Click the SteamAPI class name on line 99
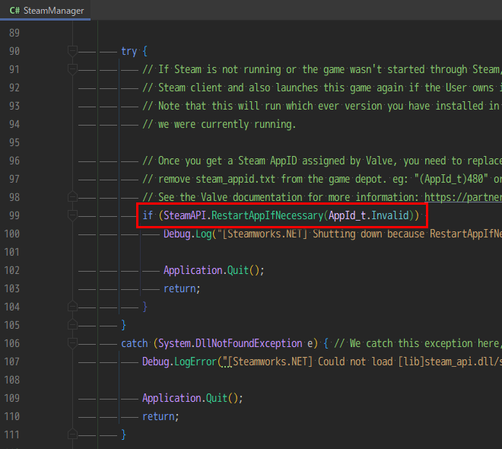Image resolution: width=502 pixels, height=449 pixels. (x=185, y=215)
